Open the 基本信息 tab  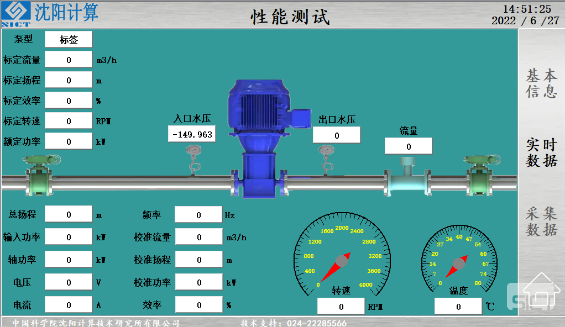pos(541,83)
